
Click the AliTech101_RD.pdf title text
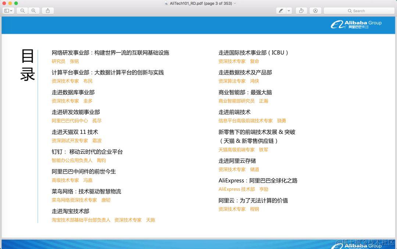coord(201,3)
